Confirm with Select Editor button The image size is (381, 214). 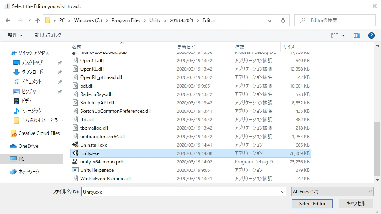pyautogui.click(x=312, y=204)
